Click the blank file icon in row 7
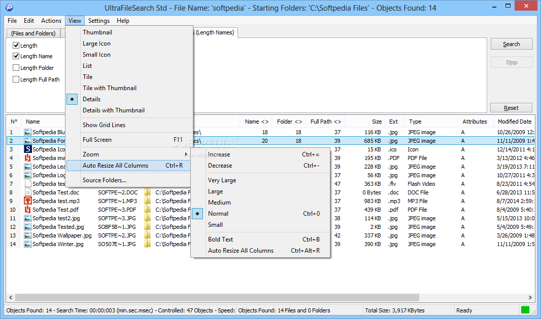541x319 pixels. 27,184
